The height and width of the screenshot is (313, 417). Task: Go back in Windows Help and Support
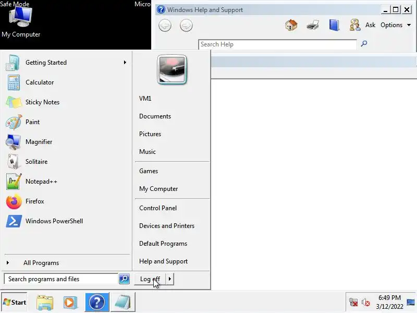click(x=165, y=26)
